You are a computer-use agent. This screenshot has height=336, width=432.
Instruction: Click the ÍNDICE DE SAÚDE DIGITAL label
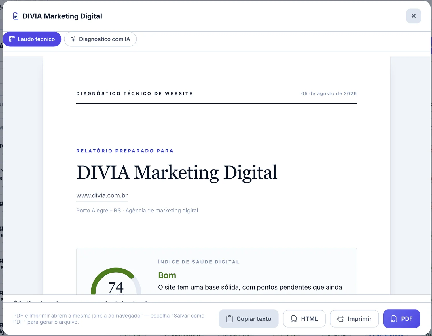(x=199, y=262)
